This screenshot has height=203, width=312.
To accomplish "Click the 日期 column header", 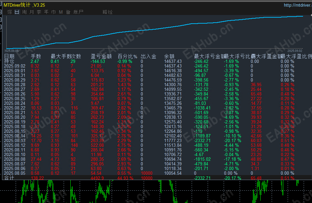I will [9, 57].
